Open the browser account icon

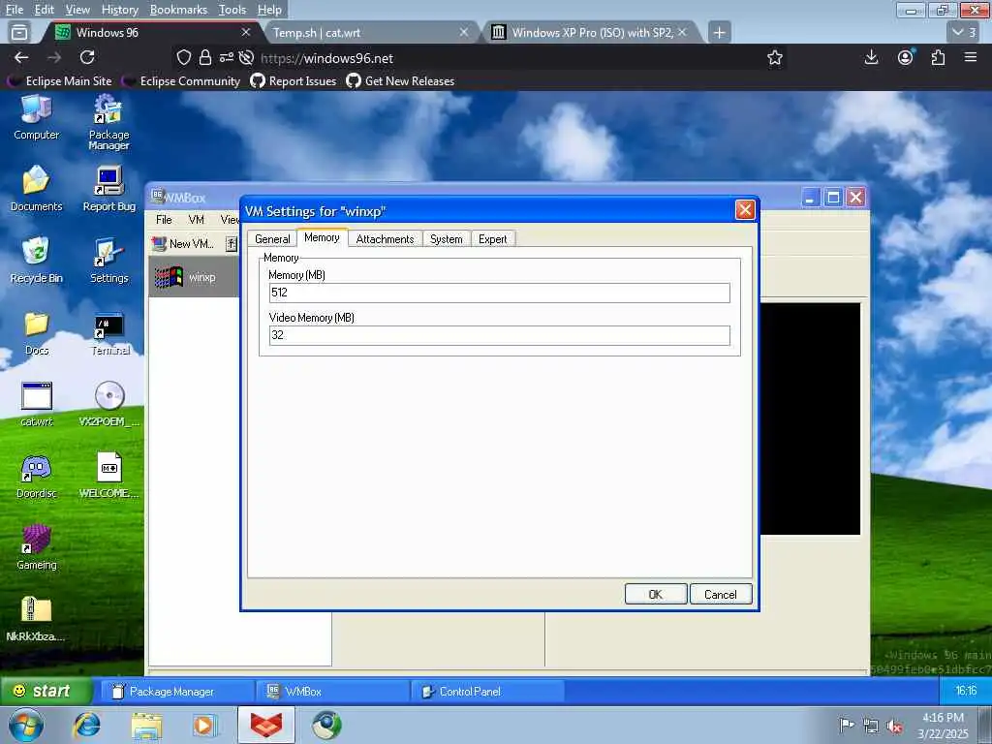[906, 57]
